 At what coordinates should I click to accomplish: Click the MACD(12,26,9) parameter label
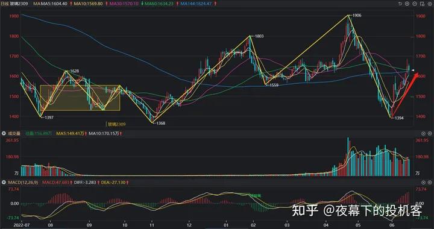pyautogui.click(x=22, y=183)
